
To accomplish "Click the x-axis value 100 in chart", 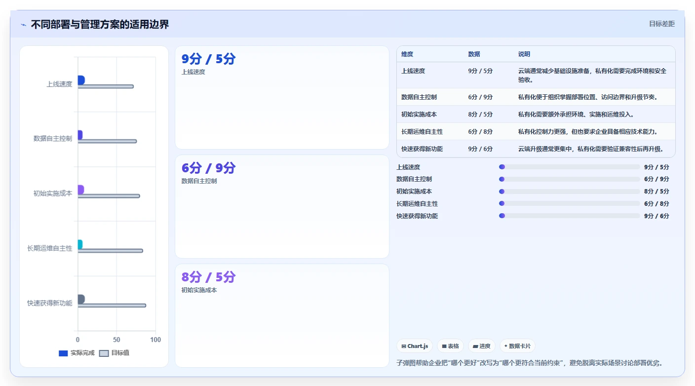I will pyautogui.click(x=155, y=340).
